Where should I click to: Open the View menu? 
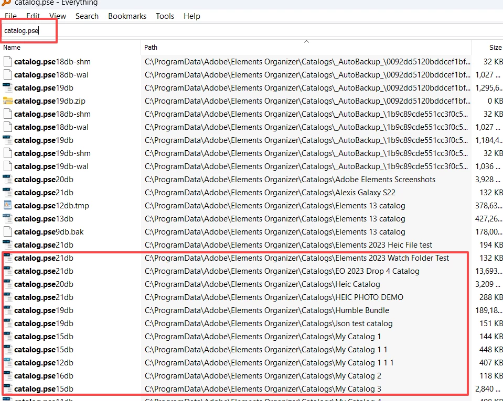pos(57,16)
